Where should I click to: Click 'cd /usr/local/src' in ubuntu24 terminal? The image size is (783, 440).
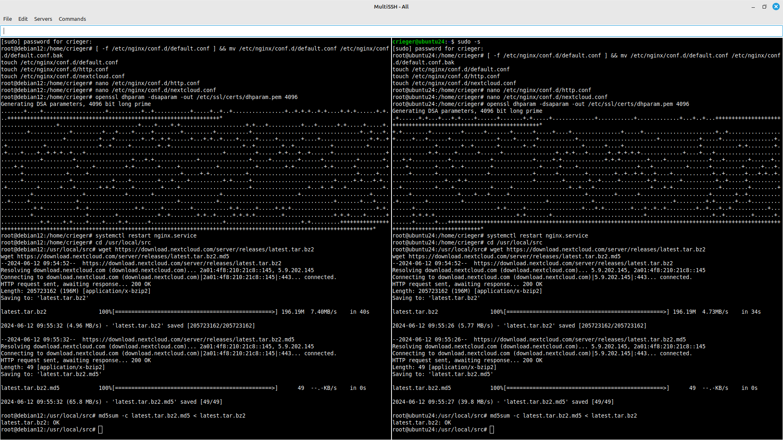515,242
